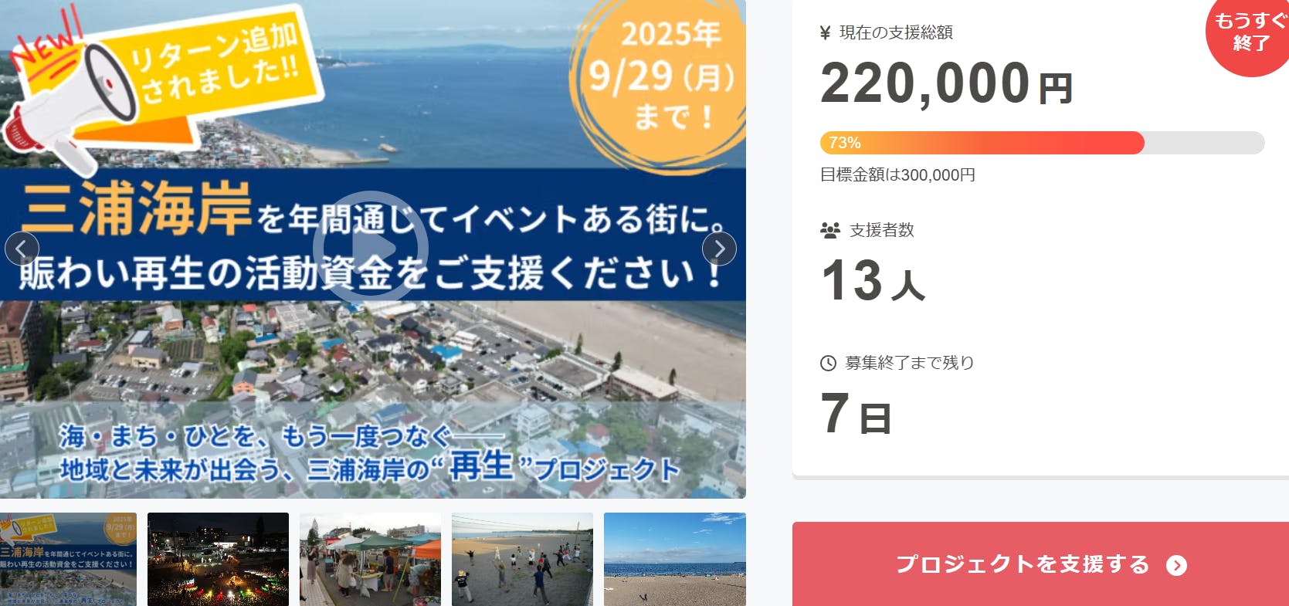The image size is (1289, 606).
Task: Click the 73% funding progress bar
Action: coord(1042,143)
